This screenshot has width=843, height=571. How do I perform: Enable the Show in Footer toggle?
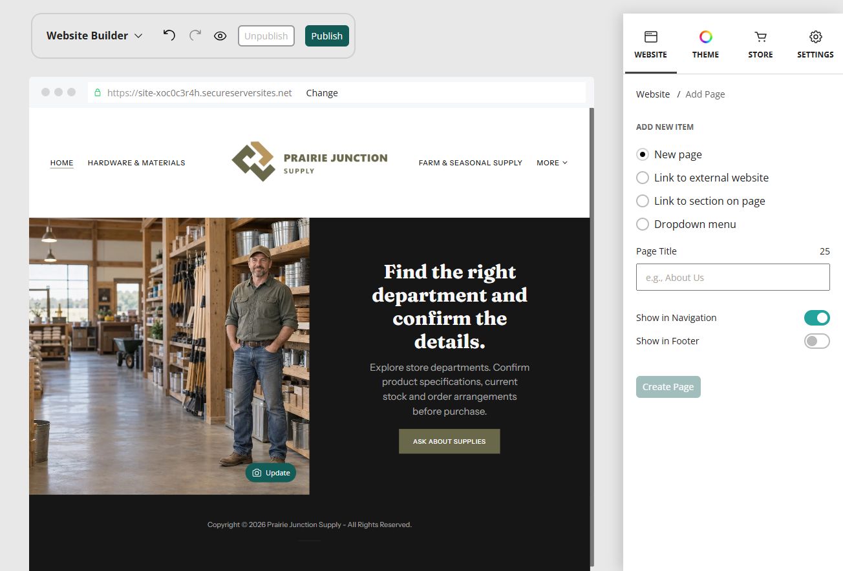[x=816, y=341]
